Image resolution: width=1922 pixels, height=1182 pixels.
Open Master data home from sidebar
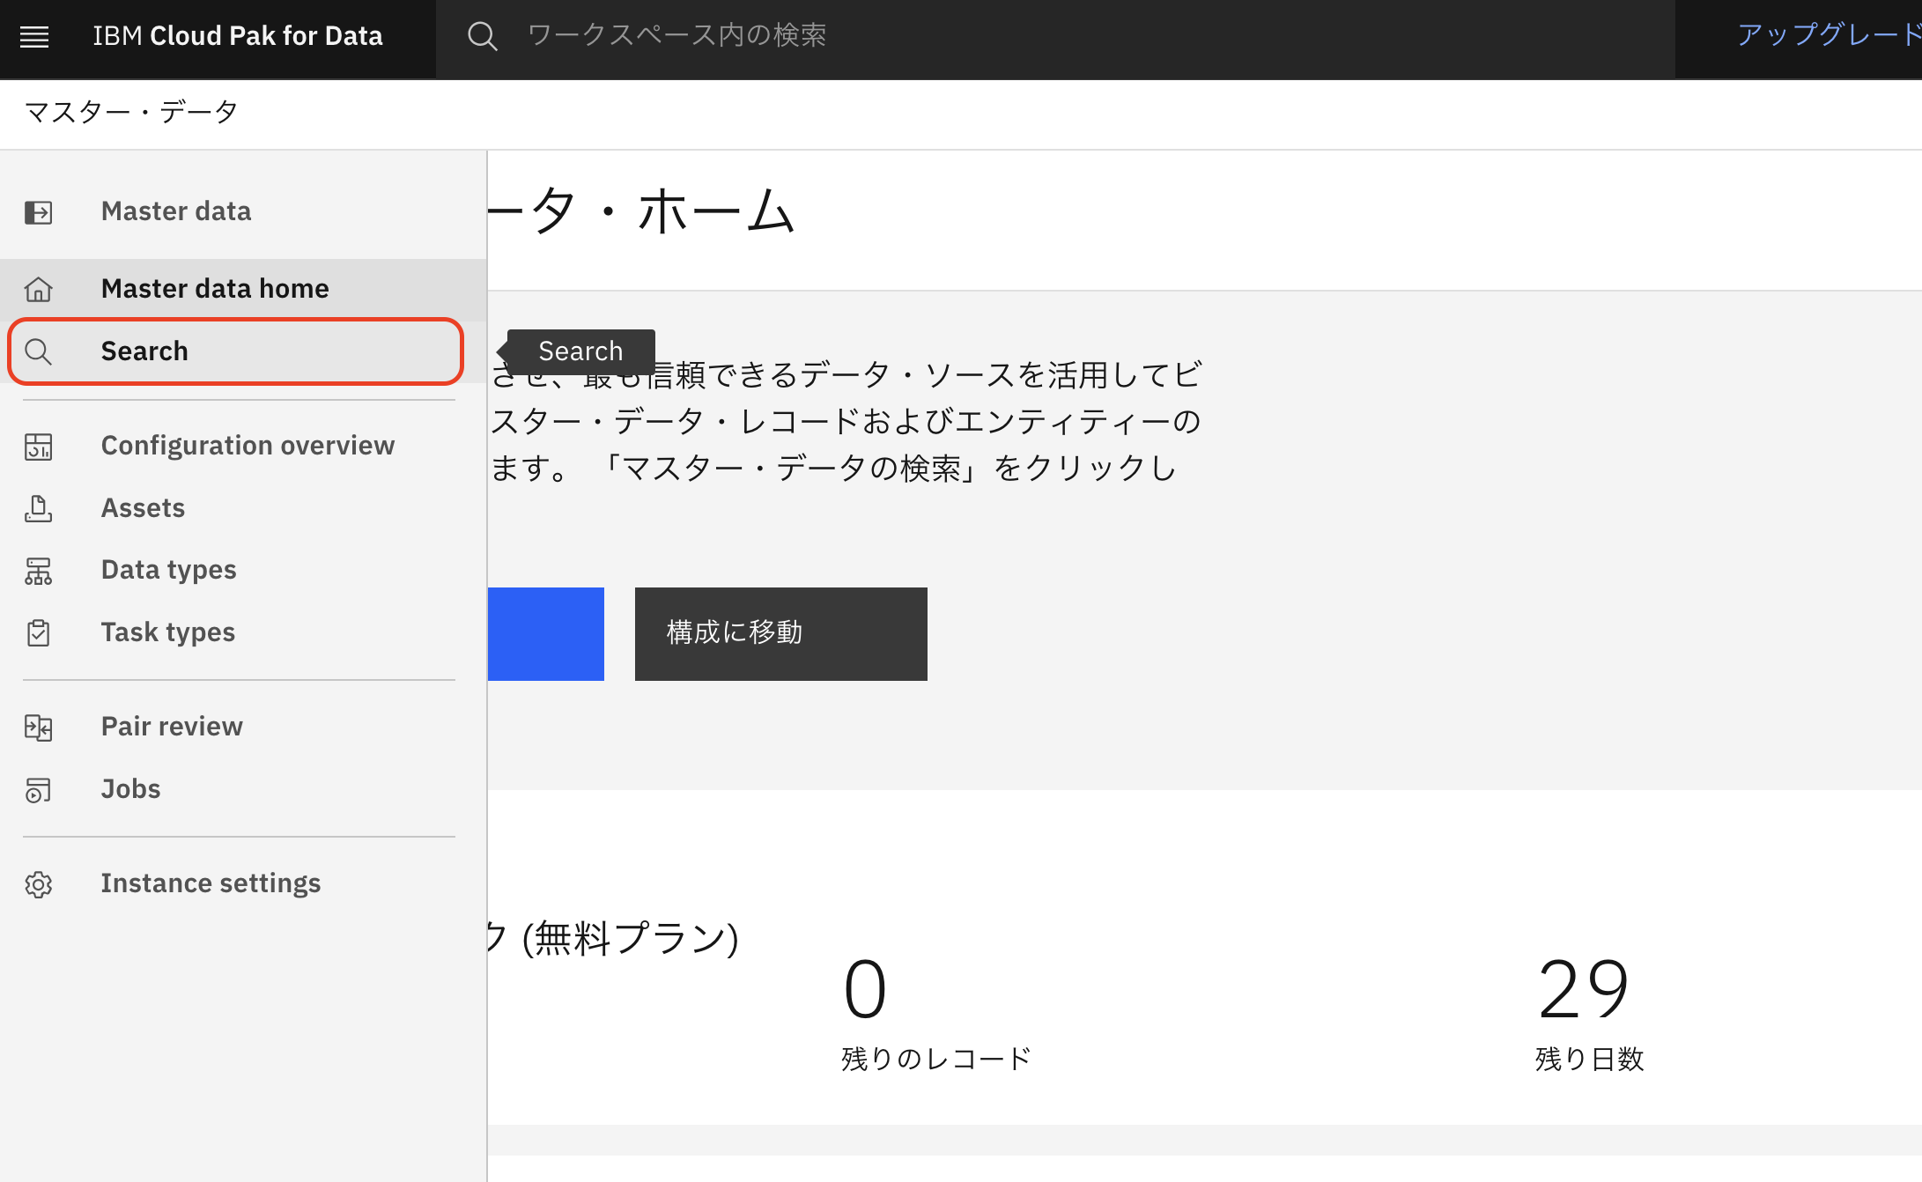click(215, 289)
